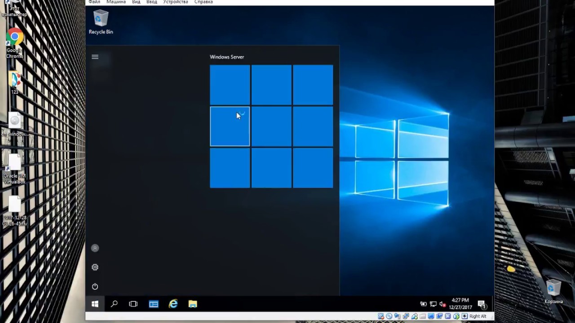Open Settings gear in Start menu
575x323 pixels.
[x=95, y=267]
